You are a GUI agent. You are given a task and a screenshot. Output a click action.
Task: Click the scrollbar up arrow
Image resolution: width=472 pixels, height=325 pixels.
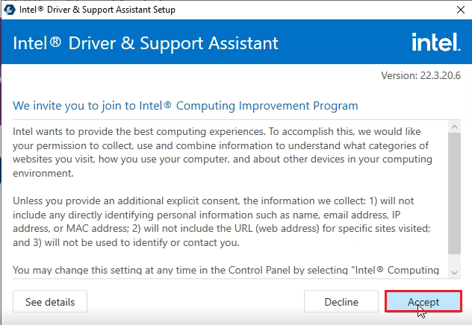454,127
